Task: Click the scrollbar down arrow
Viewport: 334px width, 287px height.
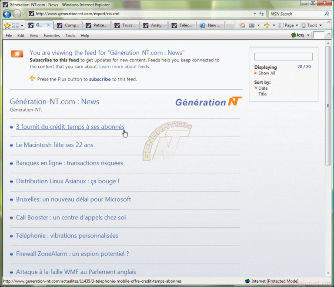Action: click(328, 273)
